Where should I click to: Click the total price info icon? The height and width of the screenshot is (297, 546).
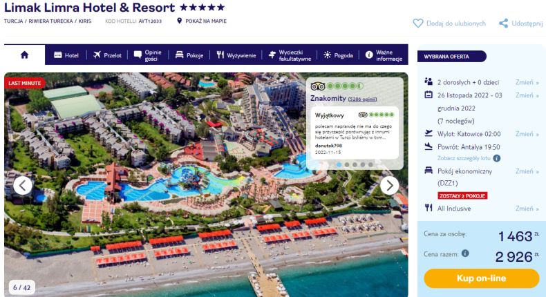(x=465, y=253)
